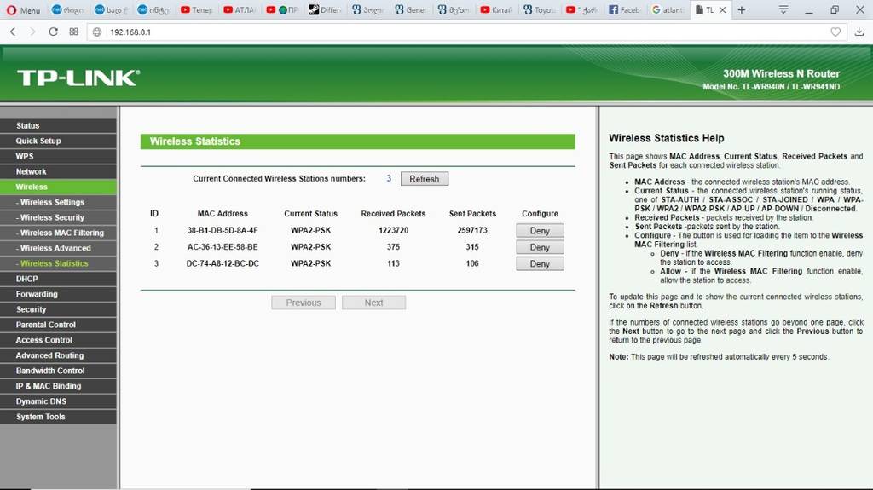This screenshot has width=873, height=490.
Task: Open Advanced Routing in sidebar
Action: tap(59, 355)
